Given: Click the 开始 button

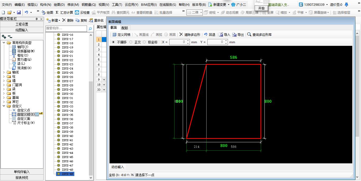Looking at the screenshot, I should click(x=261, y=8).
